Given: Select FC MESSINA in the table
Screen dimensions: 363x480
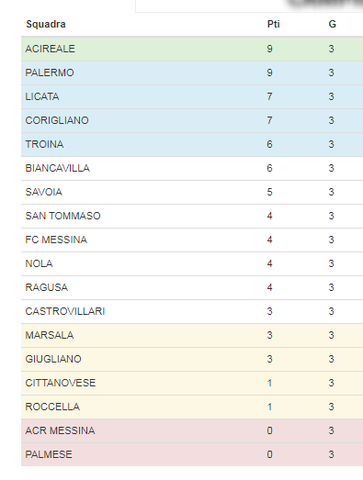Looking at the screenshot, I should coord(56,240).
